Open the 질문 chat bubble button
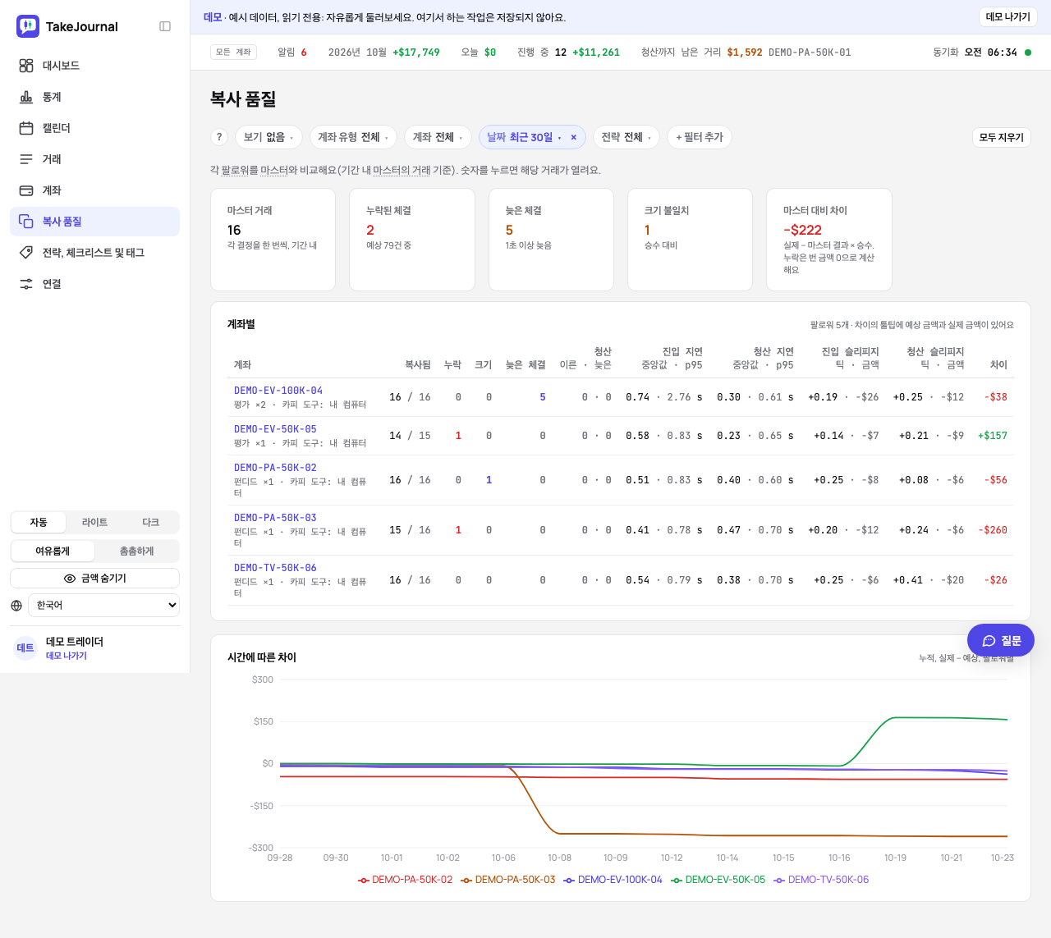The image size is (1051, 938). click(1001, 640)
